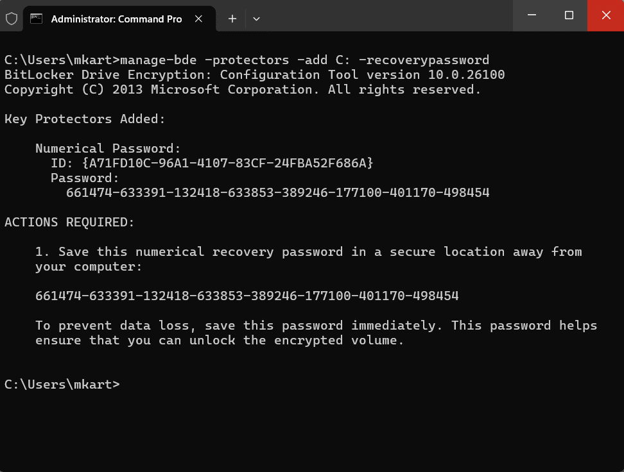624x472 pixels.
Task: Click the Command Prompt tab icon
Action: 37,19
